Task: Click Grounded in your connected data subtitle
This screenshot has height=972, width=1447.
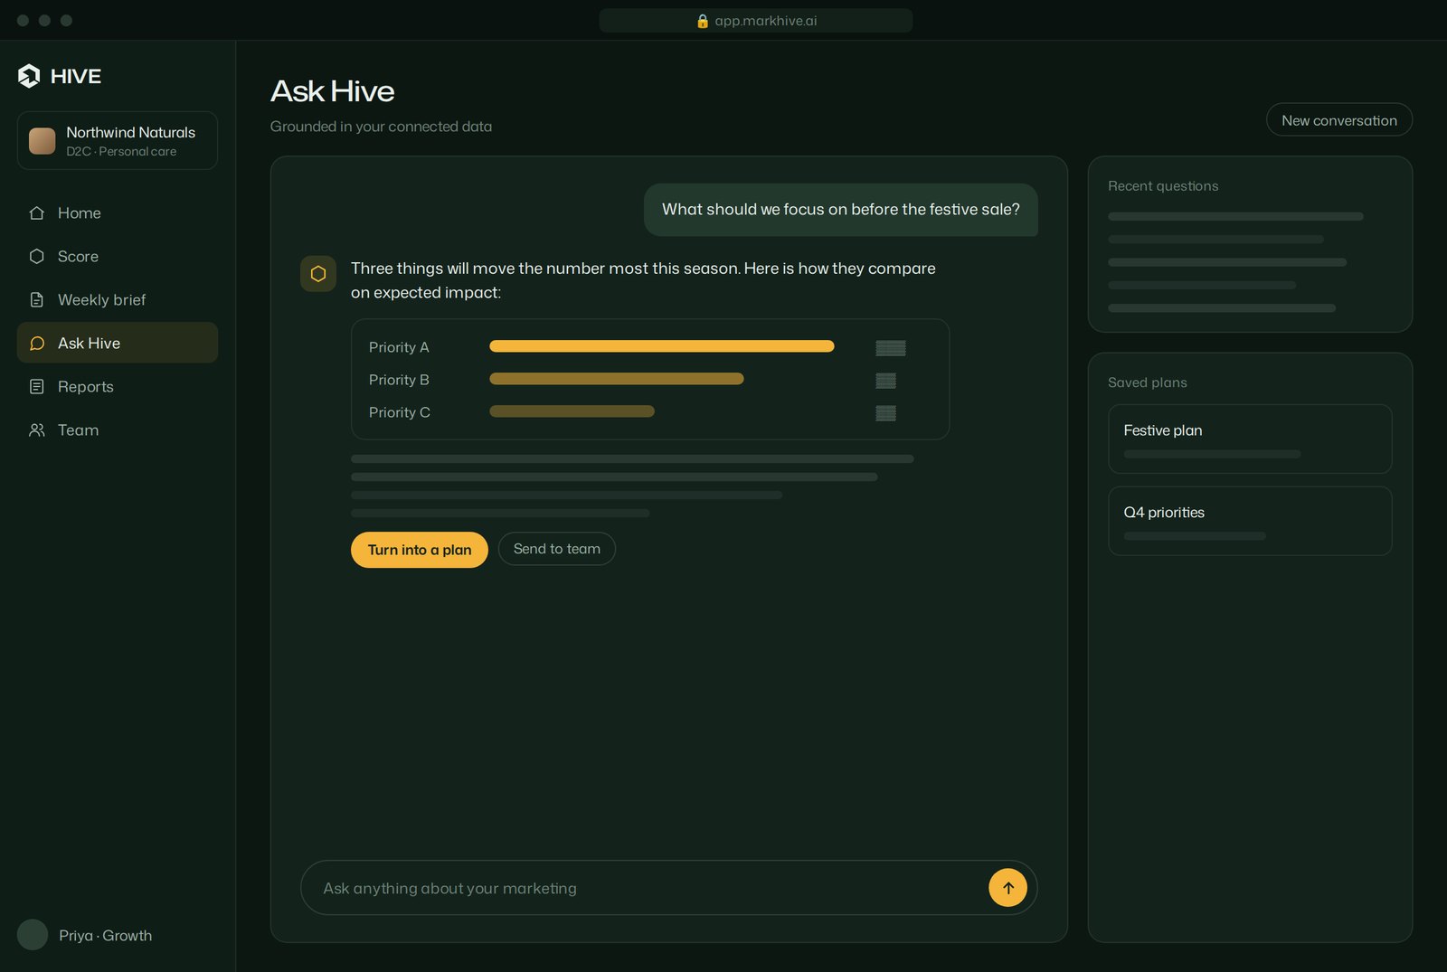Action: [381, 127]
